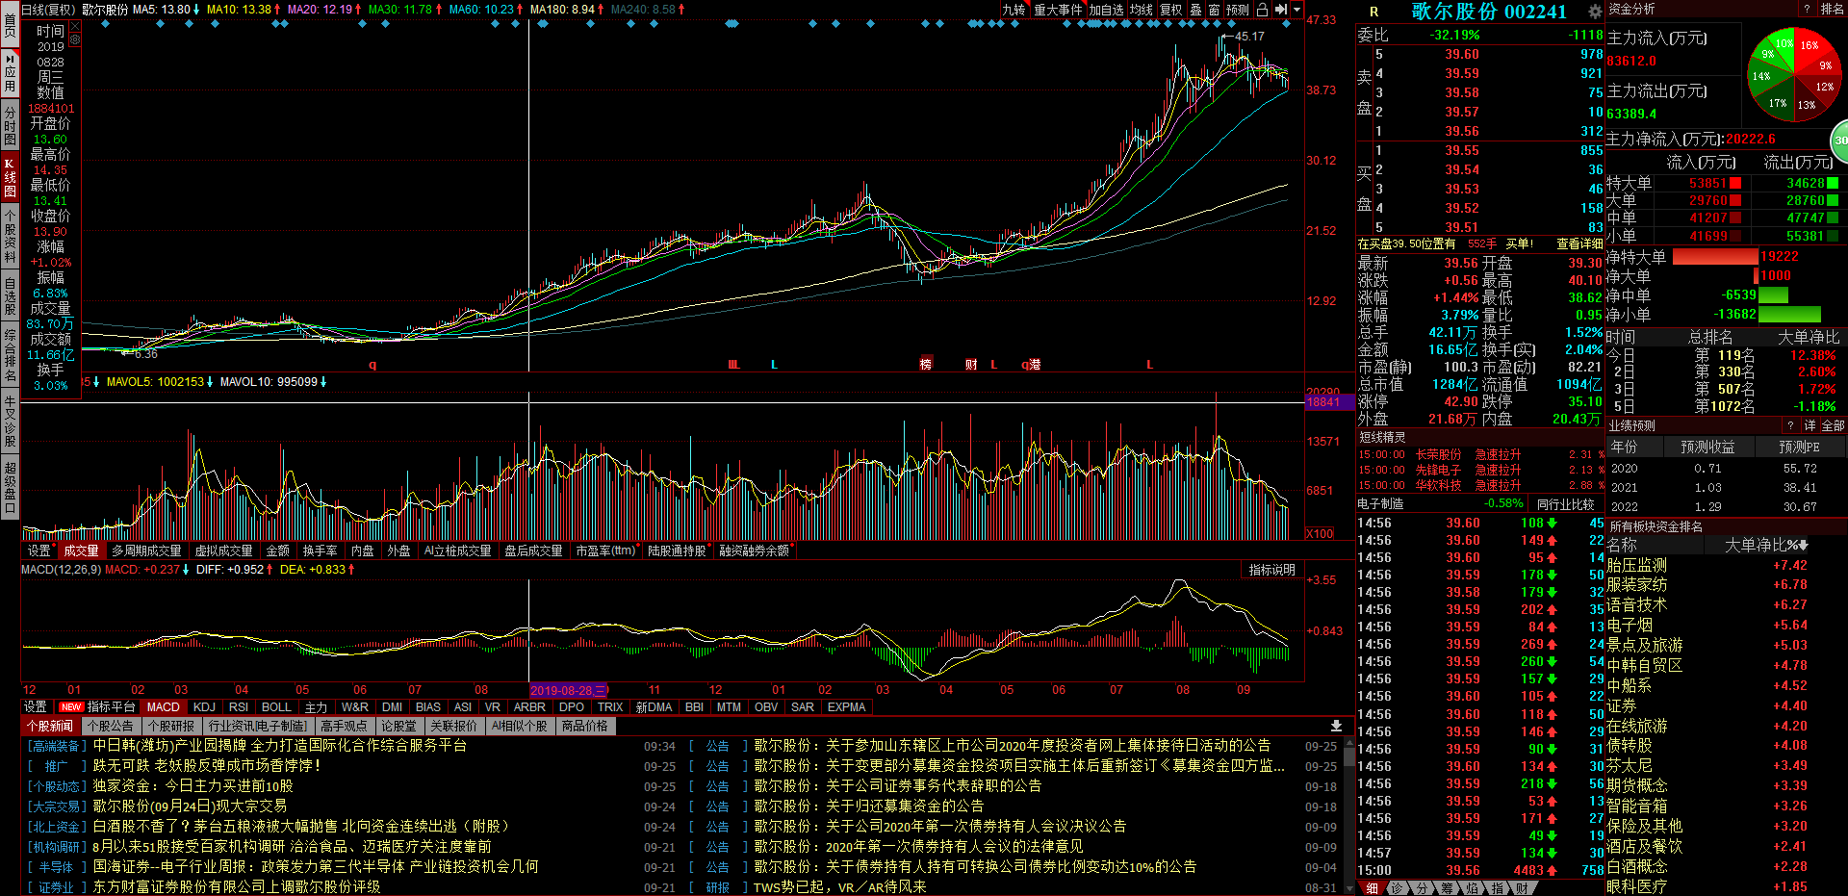Click the 叠 overlay toolbar item
Viewport: 1848px width, 896px height.
(1195, 10)
